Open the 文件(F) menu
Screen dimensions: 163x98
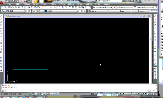(x=10, y=4)
